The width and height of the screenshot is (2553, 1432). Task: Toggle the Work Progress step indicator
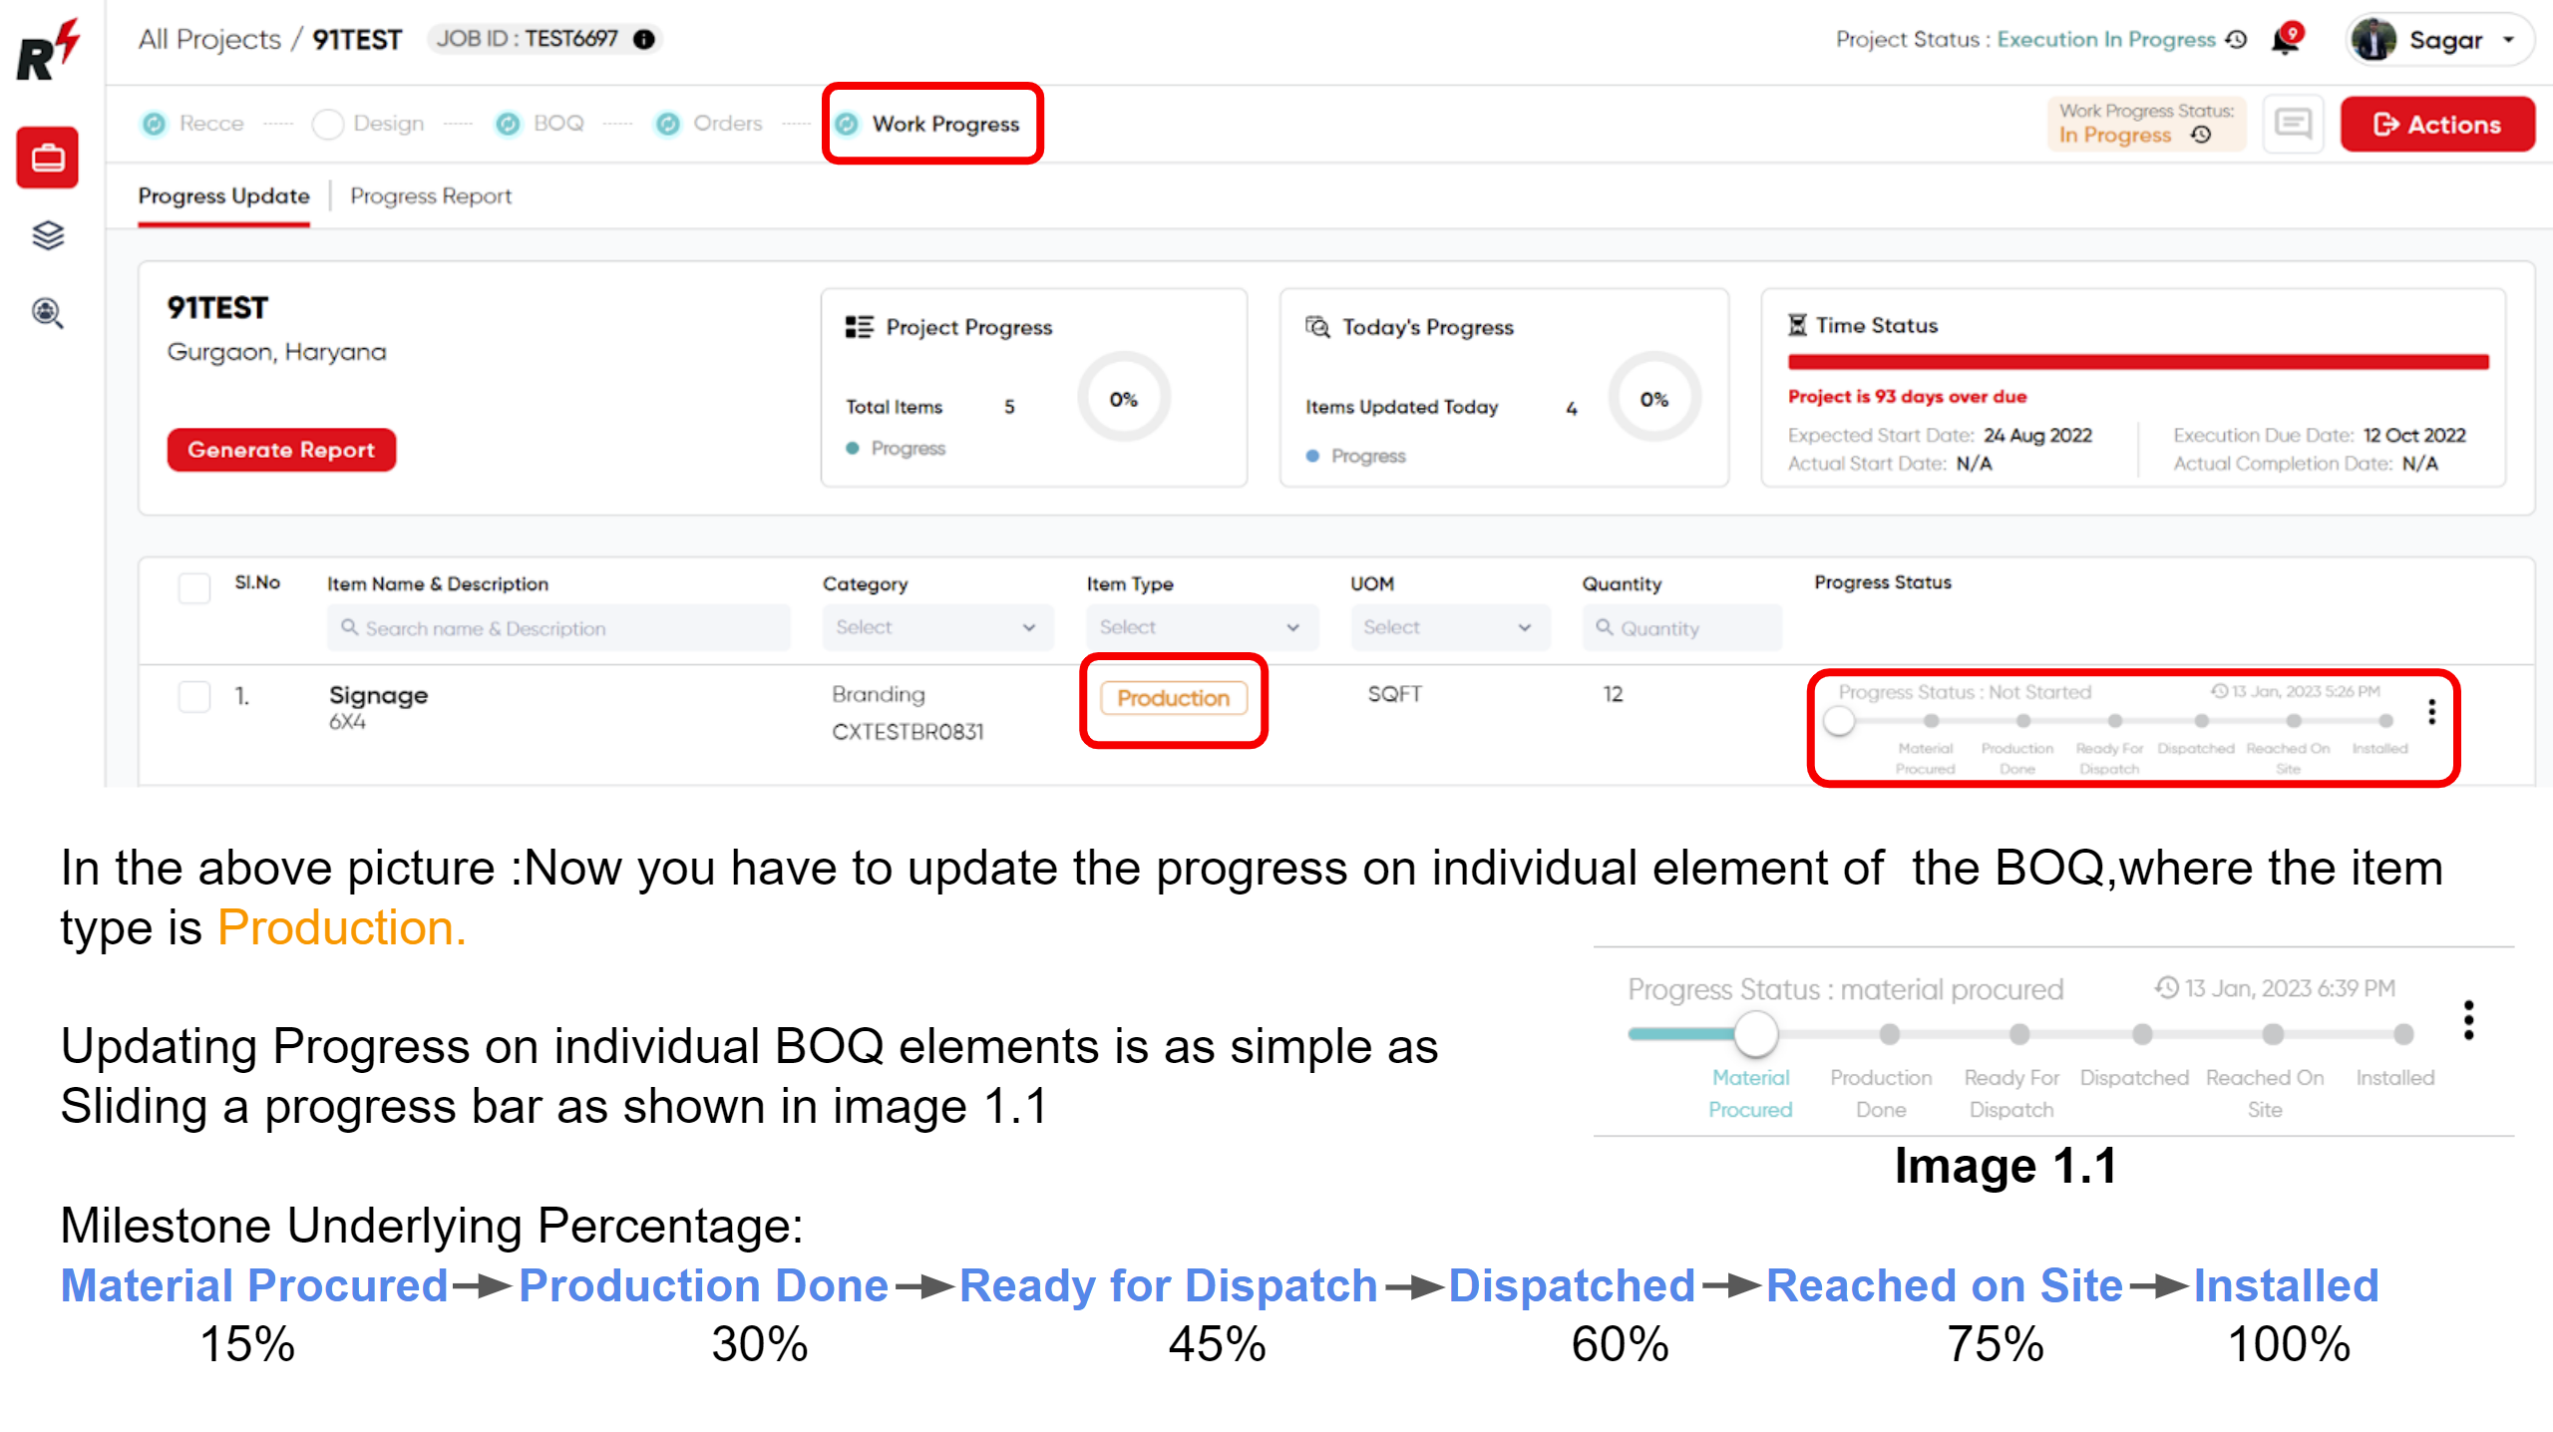pos(847,124)
